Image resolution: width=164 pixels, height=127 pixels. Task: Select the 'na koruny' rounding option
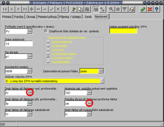[x=48, y=50]
